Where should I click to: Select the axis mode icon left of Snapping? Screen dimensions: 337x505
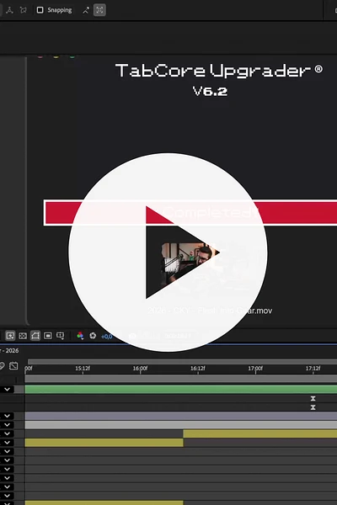(x=9, y=10)
